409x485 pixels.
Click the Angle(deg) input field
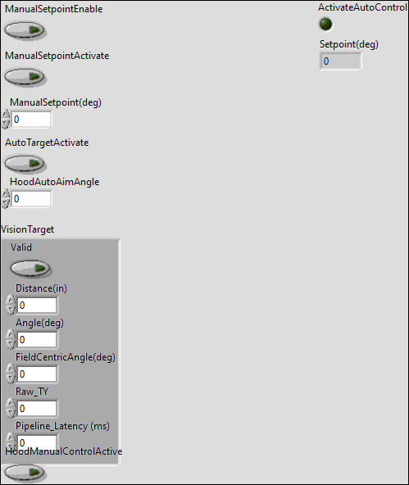(x=37, y=340)
